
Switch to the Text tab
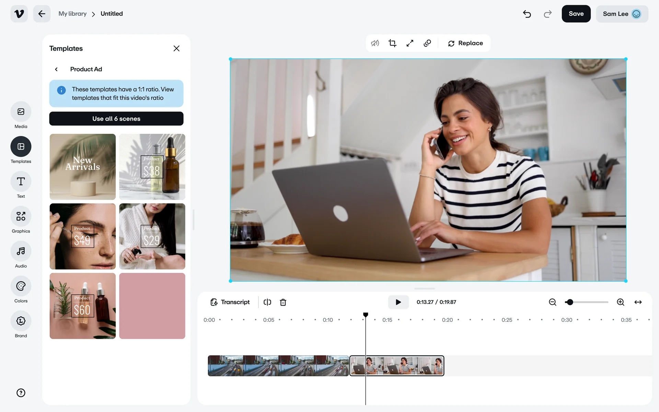[21, 182]
